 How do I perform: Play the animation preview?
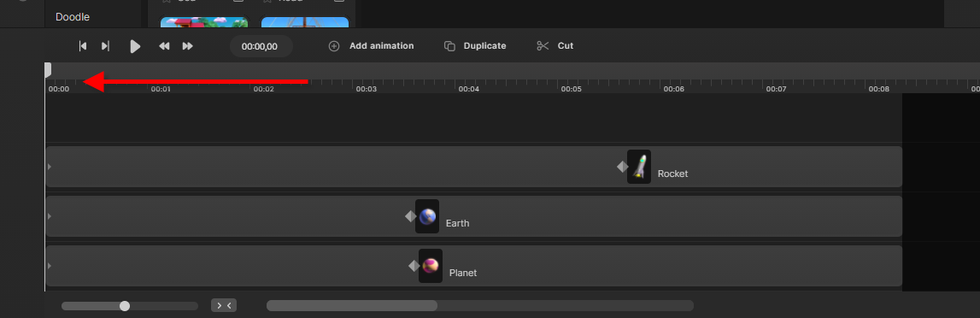pyautogui.click(x=135, y=46)
